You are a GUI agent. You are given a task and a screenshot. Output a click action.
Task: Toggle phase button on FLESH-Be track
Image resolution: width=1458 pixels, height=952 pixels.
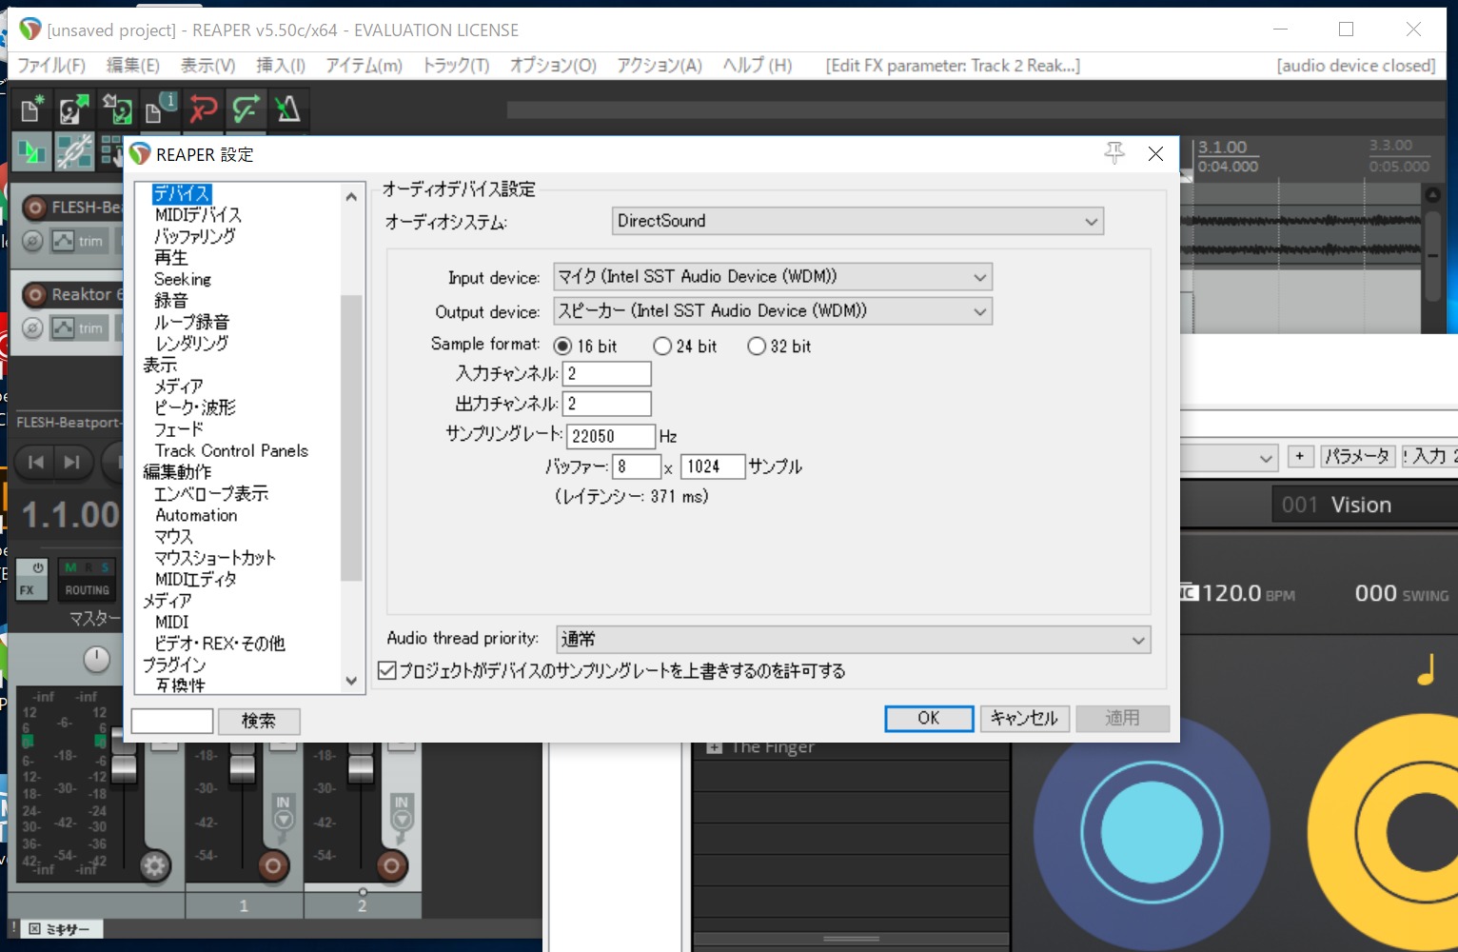[x=32, y=241]
